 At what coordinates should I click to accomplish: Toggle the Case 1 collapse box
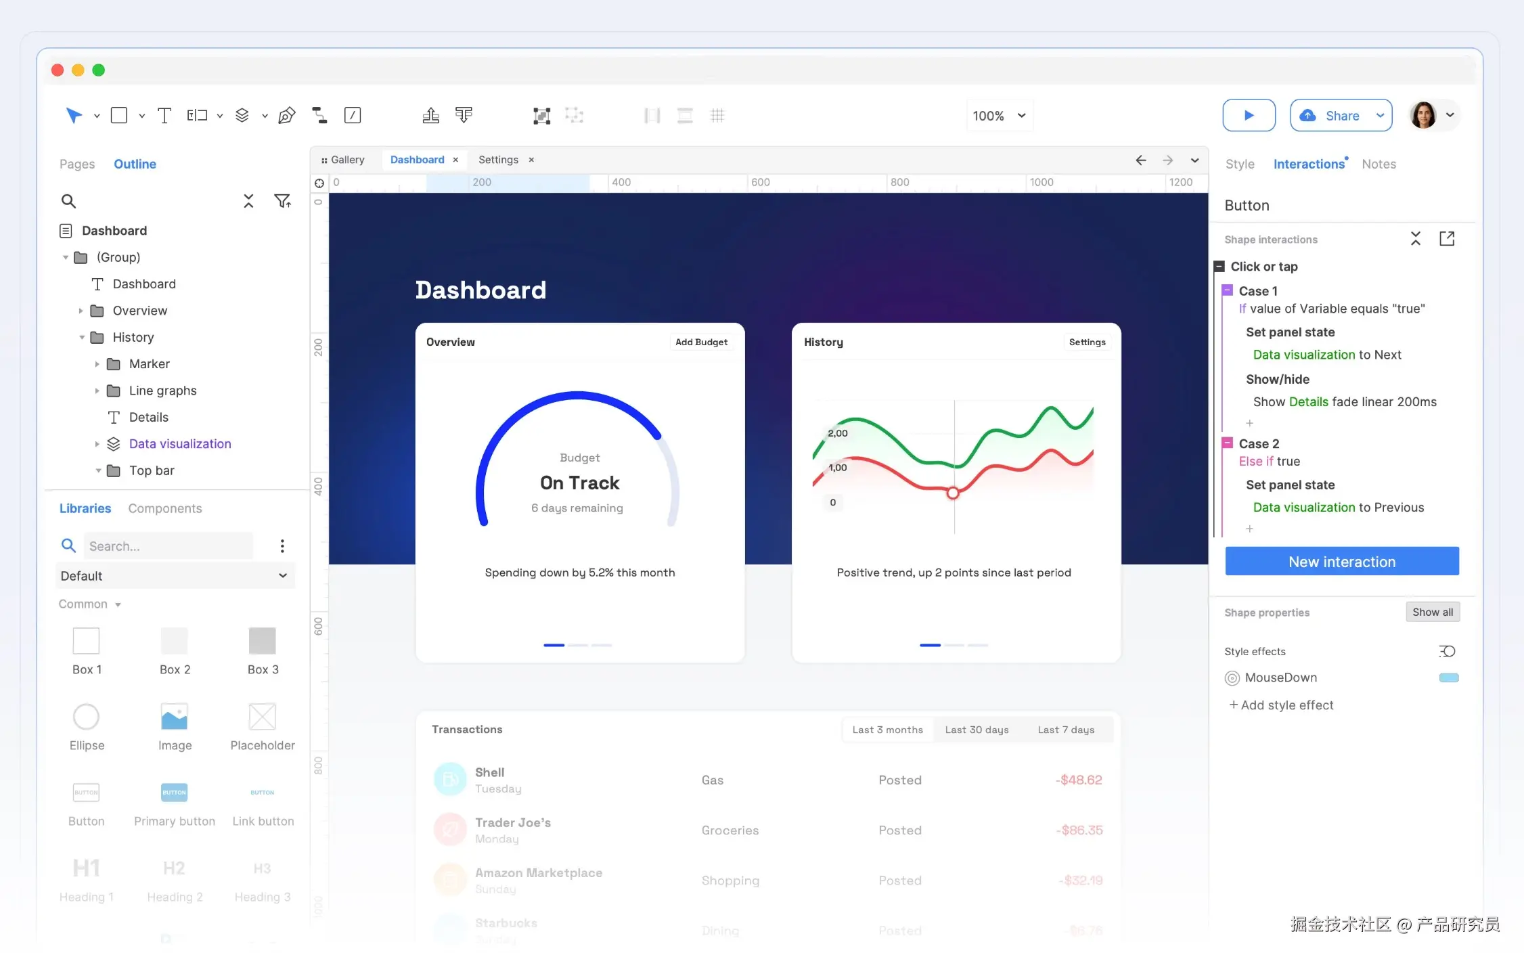pyautogui.click(x=1227, y=290)
